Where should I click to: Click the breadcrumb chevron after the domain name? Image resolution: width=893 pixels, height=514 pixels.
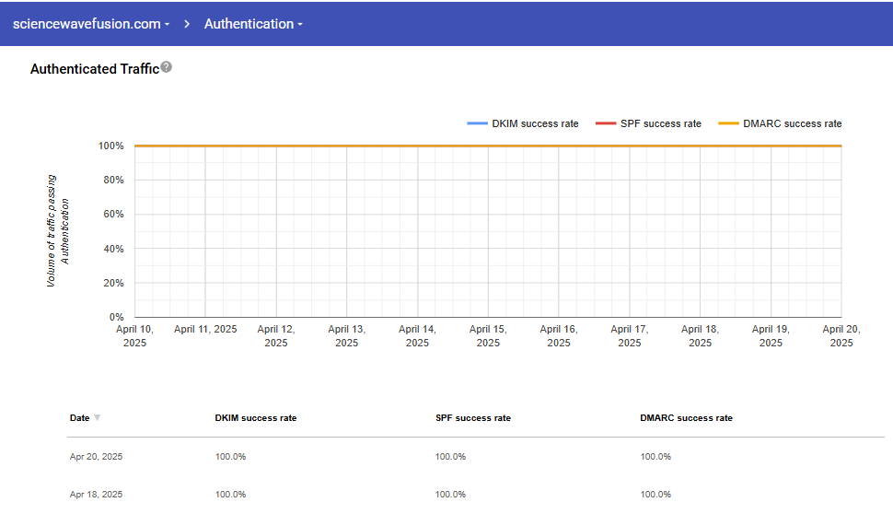click(187, 24)
